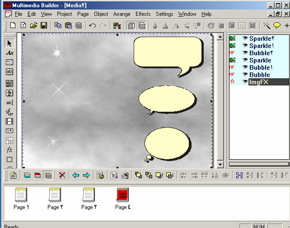The image size is (290, 228).
Task: Open the Settings menu
Action: [x=164, y=14]
